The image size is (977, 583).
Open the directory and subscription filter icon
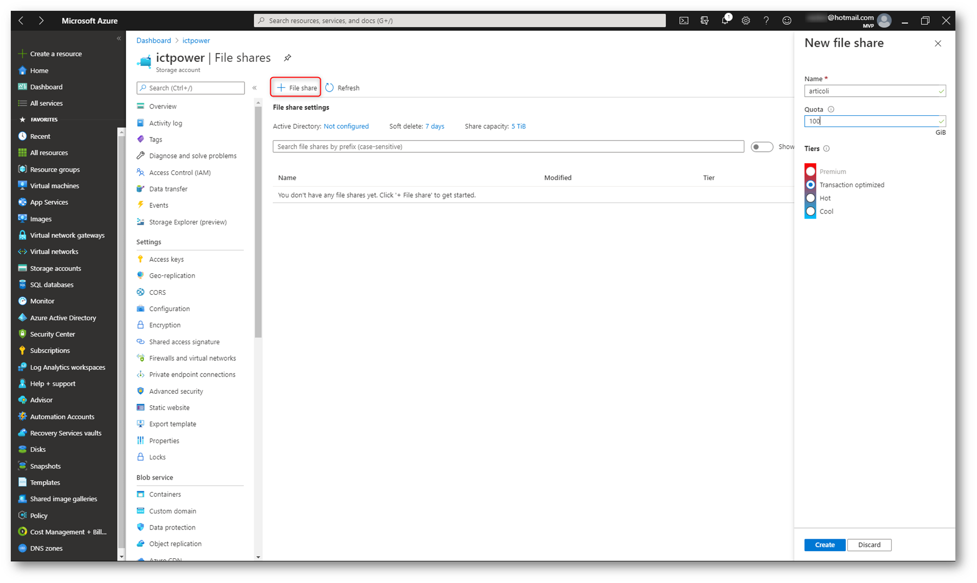(704, 21)
